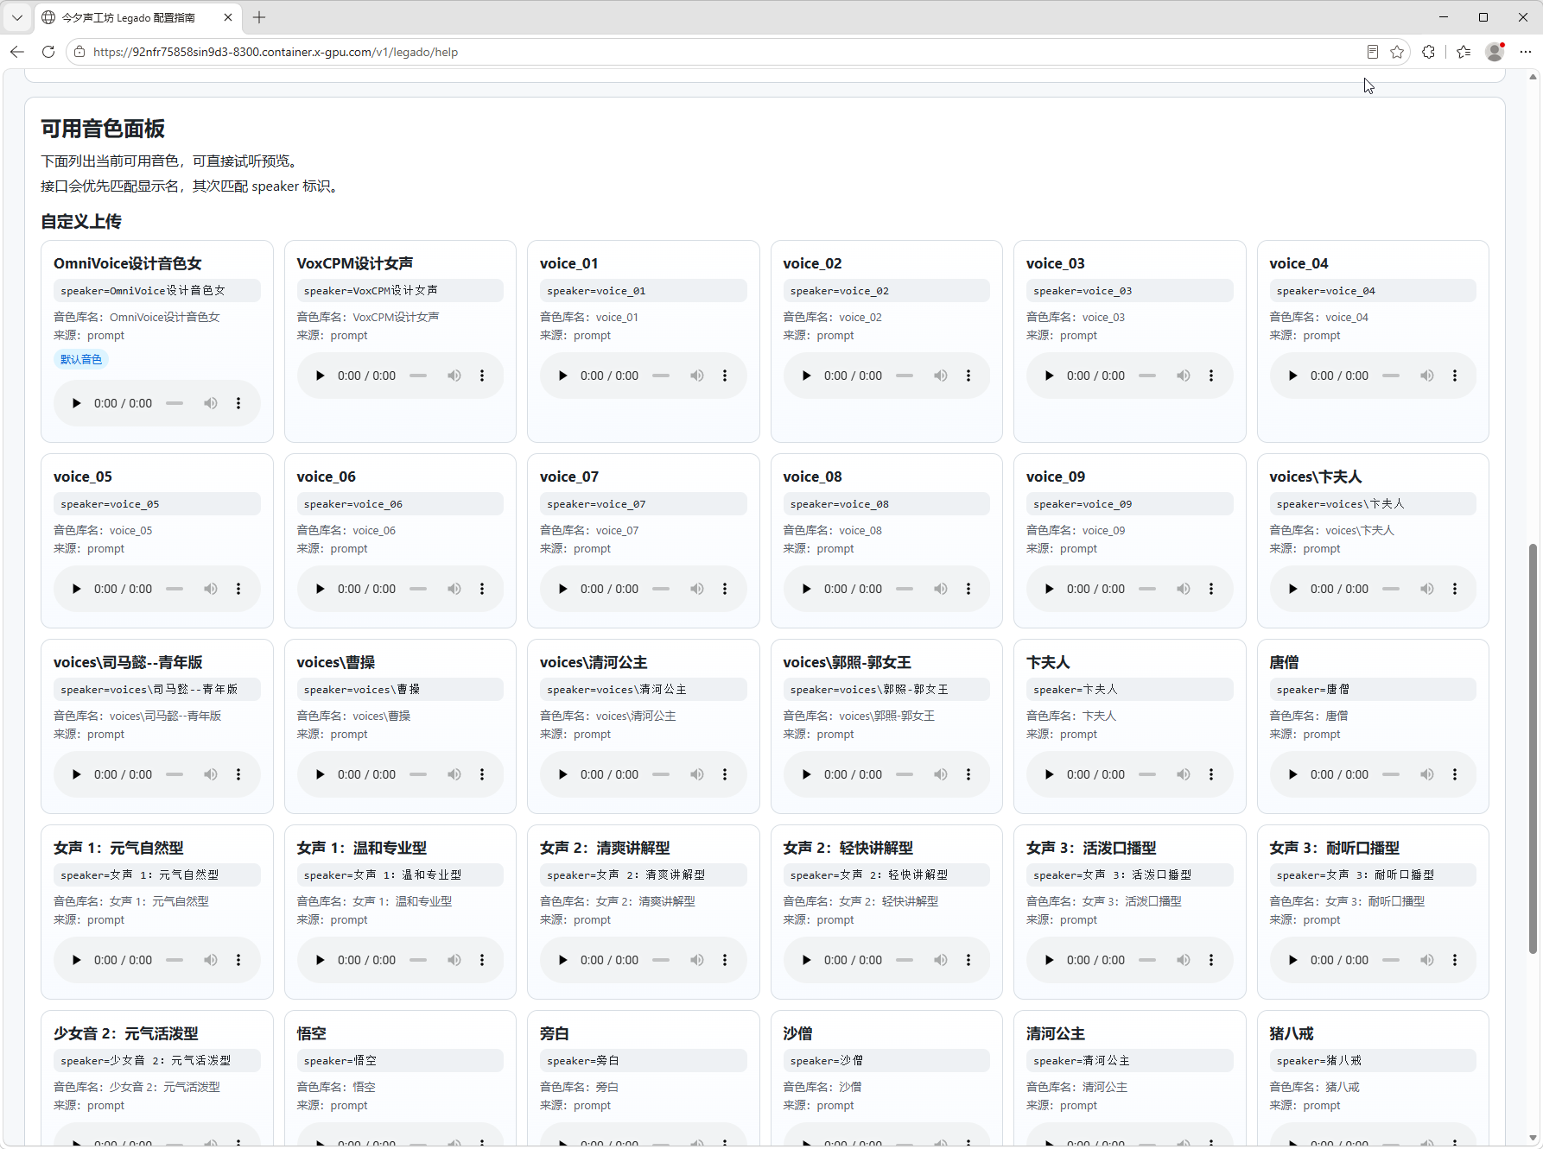Viewport: 1543px width, 1149px height.
Task: Play the 女声 1：元气自然型 sample
Action: point(76,960)
